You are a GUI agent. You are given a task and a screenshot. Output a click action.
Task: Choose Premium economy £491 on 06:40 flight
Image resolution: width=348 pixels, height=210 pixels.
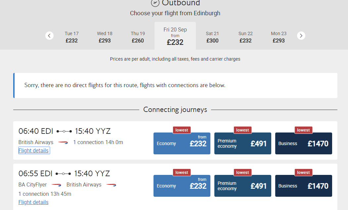pyautogui.click(x=243, y=143)
